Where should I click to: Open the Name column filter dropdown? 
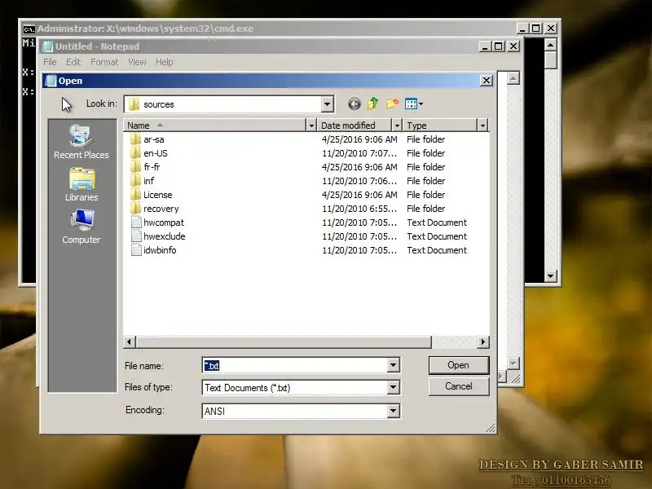(311, 126)
